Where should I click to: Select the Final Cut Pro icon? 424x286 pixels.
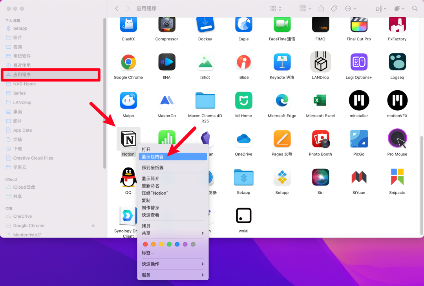[x=358, y=25]
